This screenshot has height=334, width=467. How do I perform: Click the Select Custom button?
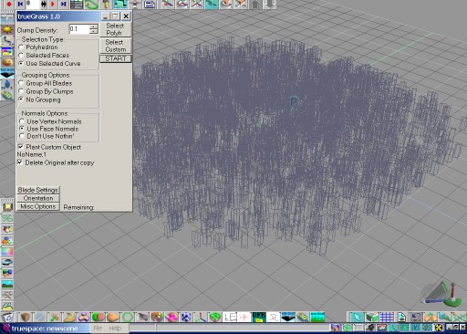pyautogui.click(x=115, y=46)
